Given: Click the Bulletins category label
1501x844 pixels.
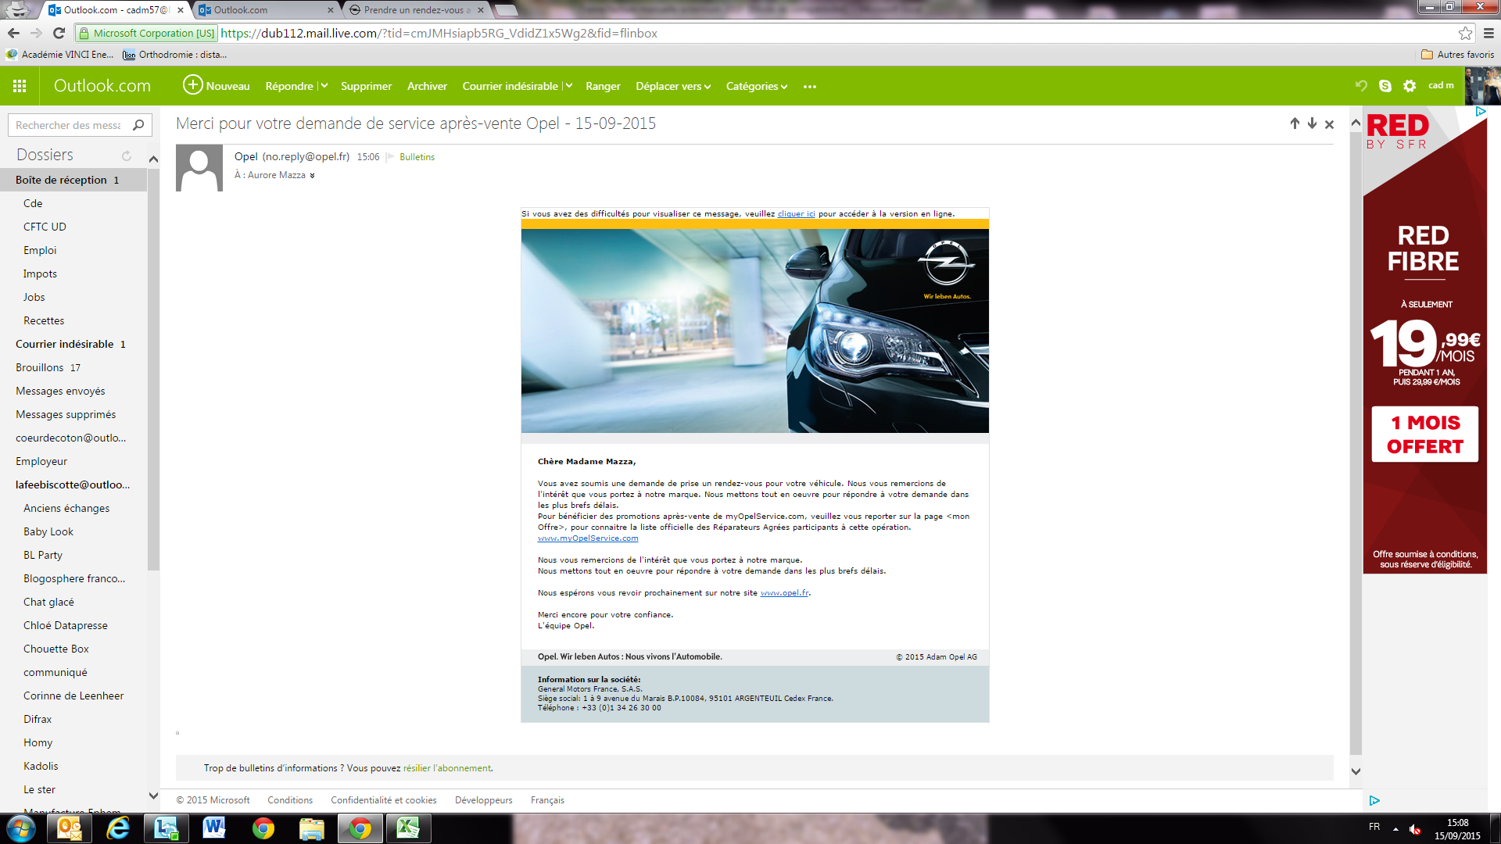Looking at the screenshot, I should point(417,157).
